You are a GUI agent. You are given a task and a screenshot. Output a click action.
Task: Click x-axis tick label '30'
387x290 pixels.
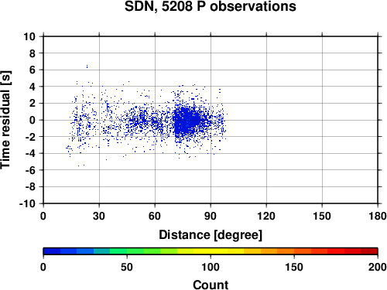[99, 216]
